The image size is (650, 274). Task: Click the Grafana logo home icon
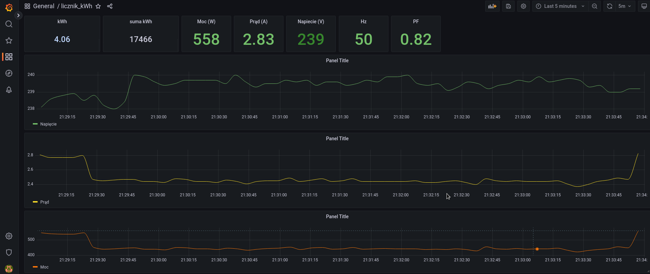coord(9,8)
